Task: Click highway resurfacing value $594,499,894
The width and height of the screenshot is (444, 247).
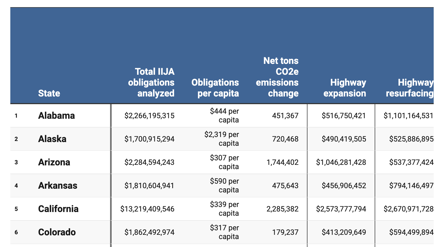Action: click(411, 232)
